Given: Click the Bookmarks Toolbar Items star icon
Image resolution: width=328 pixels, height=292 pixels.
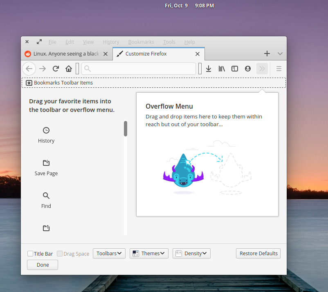Looking at the screenshot, I should click(29, 83).
